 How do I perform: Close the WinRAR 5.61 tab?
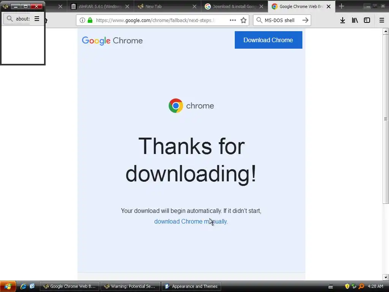click(x=127, y=6)
